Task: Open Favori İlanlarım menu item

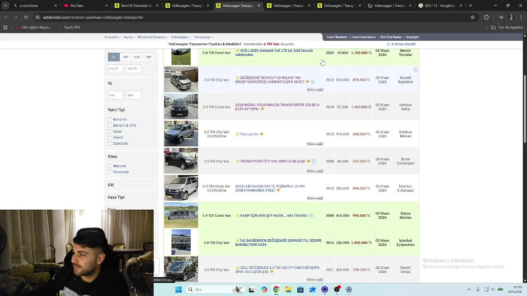Action: (337, 37)
